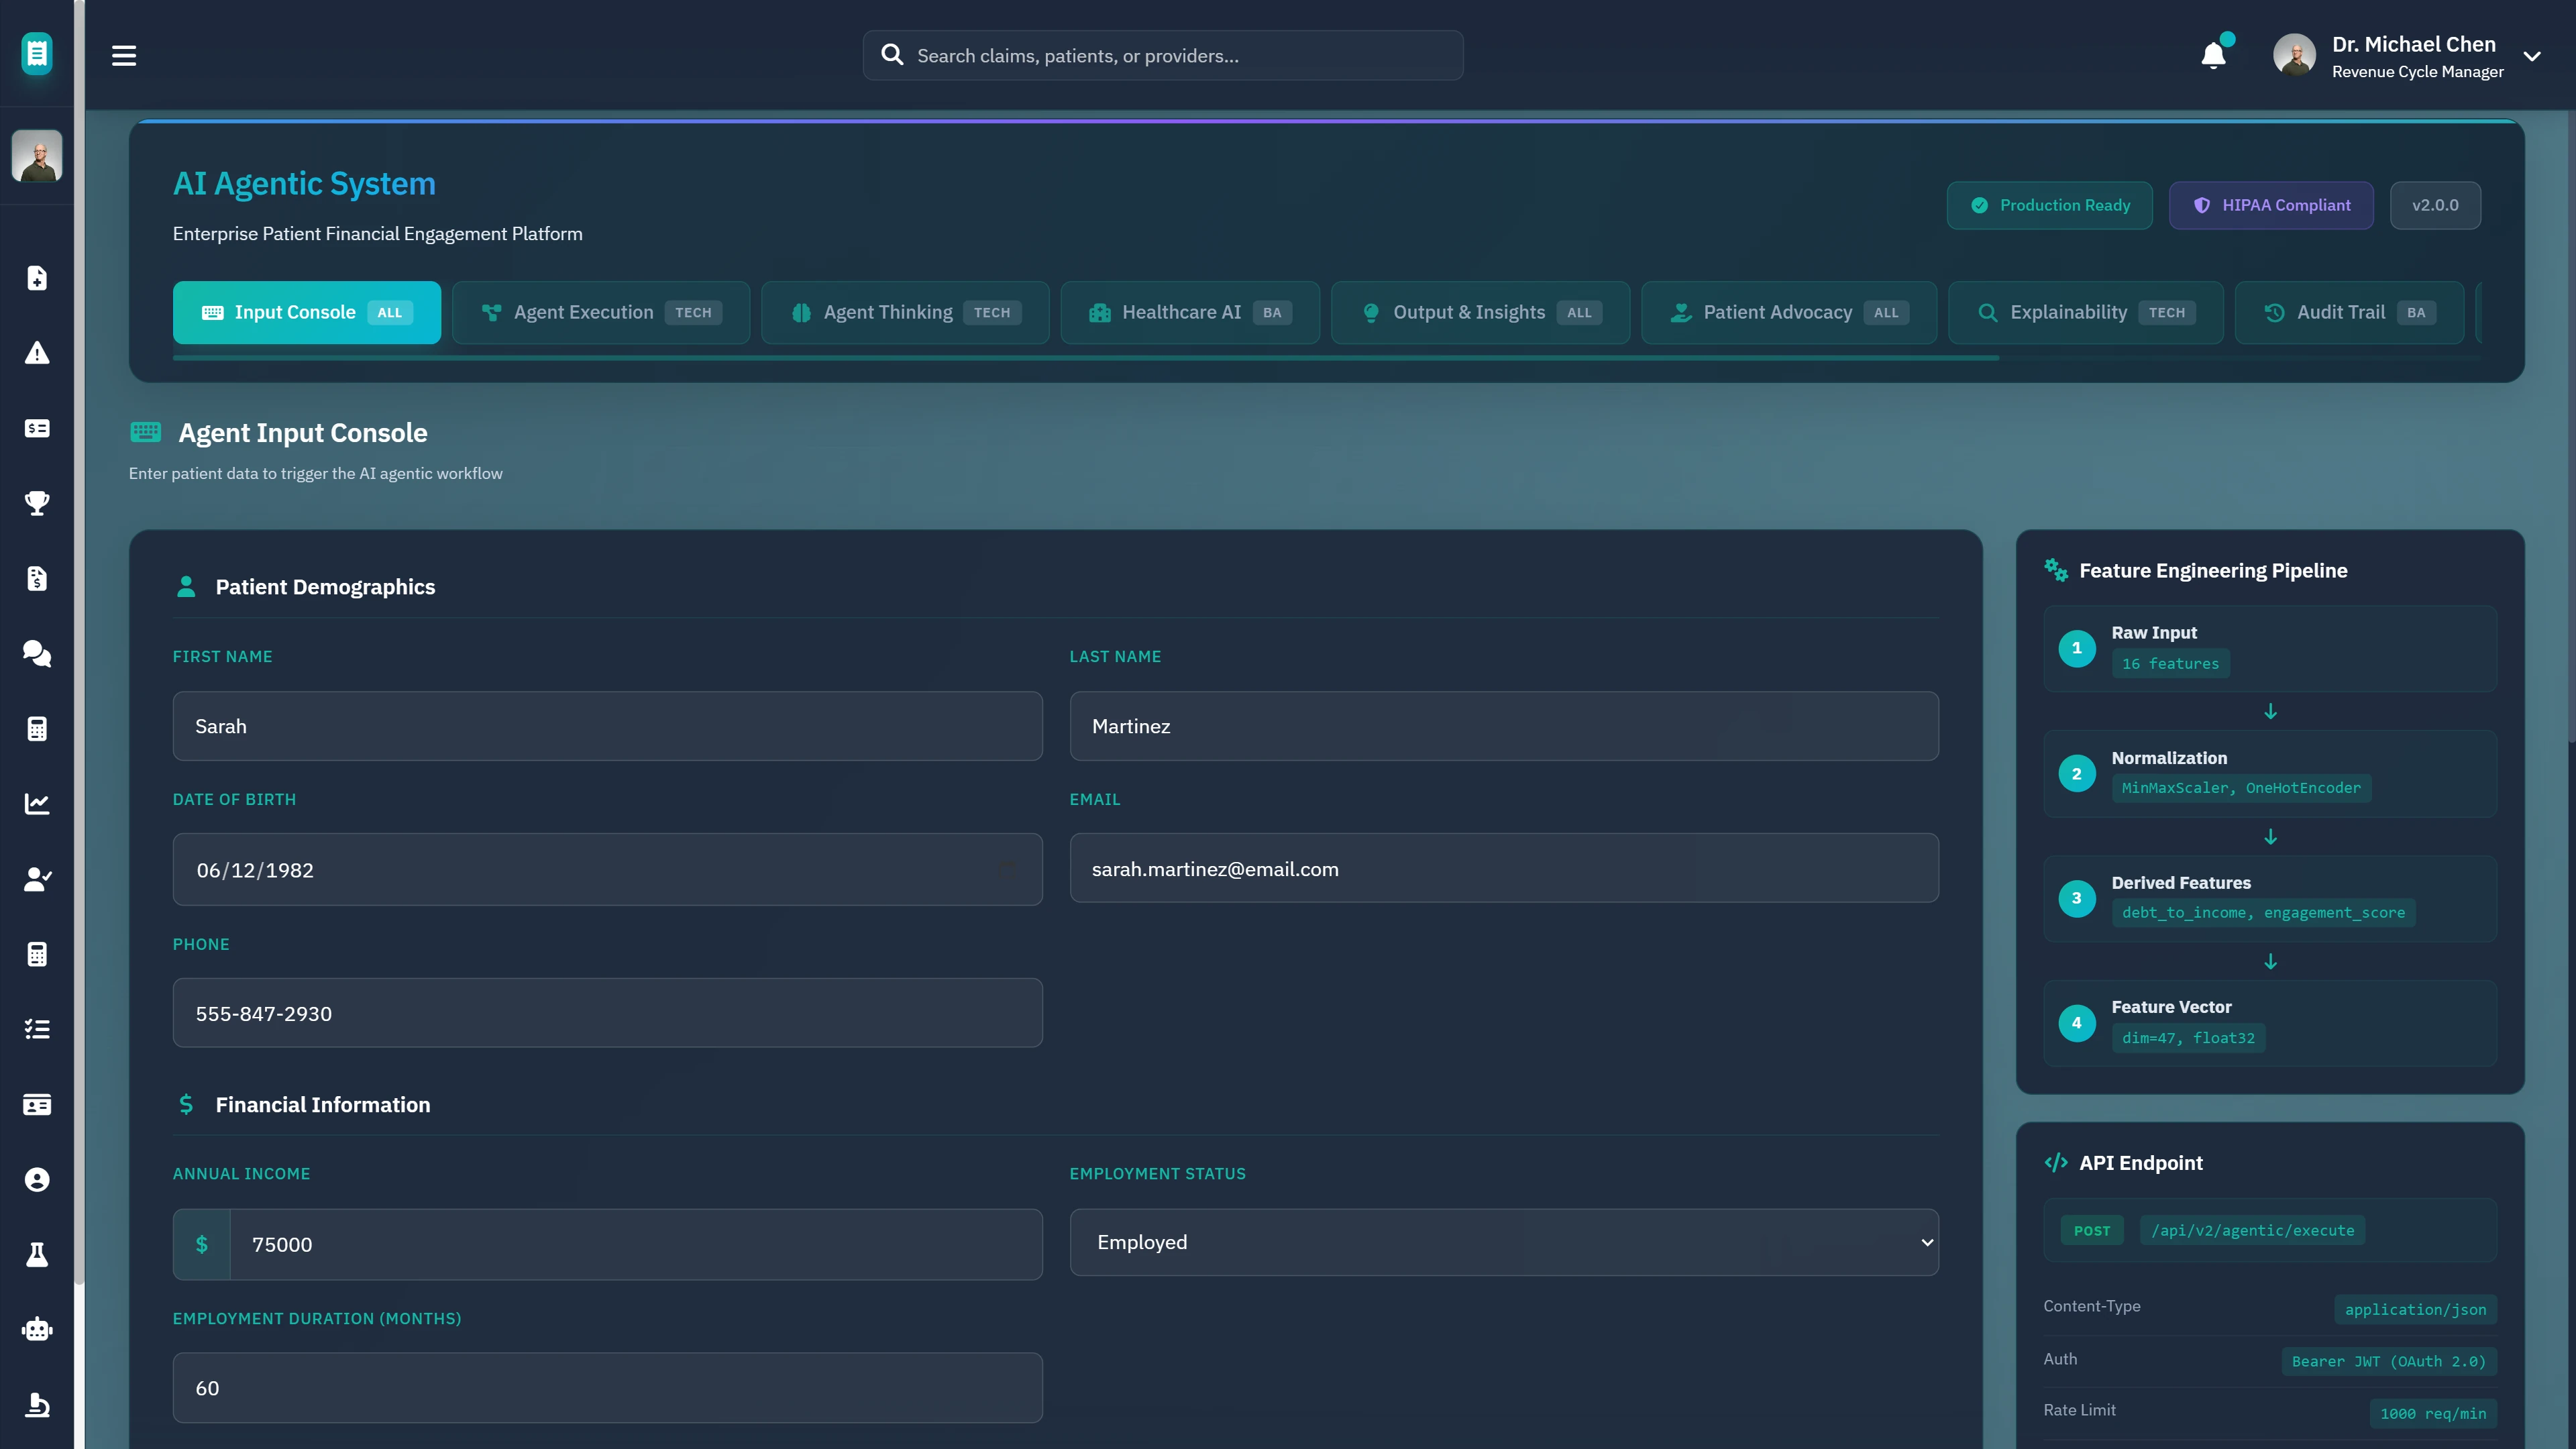
Task: Click the v2.0.0 version button
Action: click(x=2435, y=205)
